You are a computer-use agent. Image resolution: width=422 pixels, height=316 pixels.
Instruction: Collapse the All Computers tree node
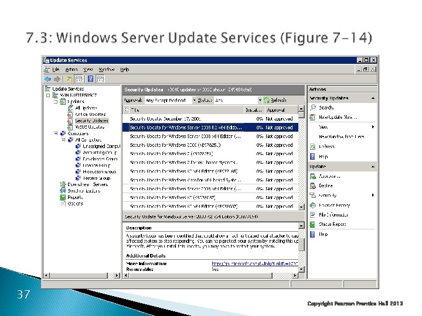pyautogui.click(x=63, y=140)
